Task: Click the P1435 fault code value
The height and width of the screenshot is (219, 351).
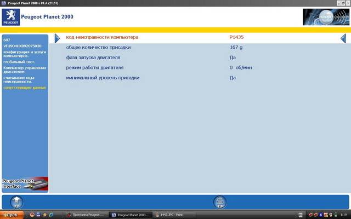Action: [236, 37]
